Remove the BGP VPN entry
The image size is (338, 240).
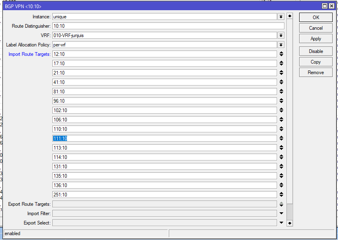click(316, 73)
